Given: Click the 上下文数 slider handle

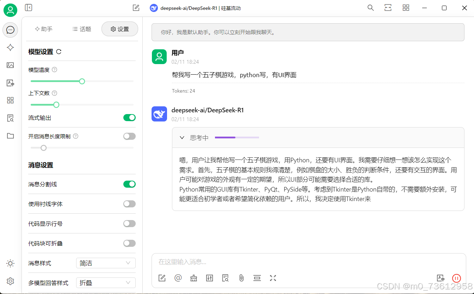Looking at the screenshot, I should tap(56, 105).
